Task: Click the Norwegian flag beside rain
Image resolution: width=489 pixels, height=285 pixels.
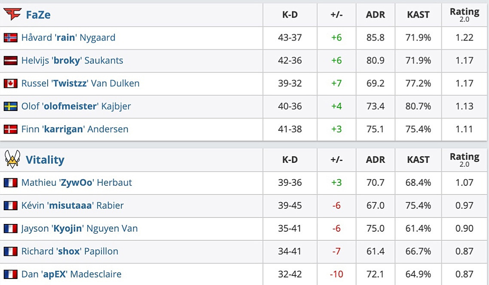Action: (x=10, y=38)
